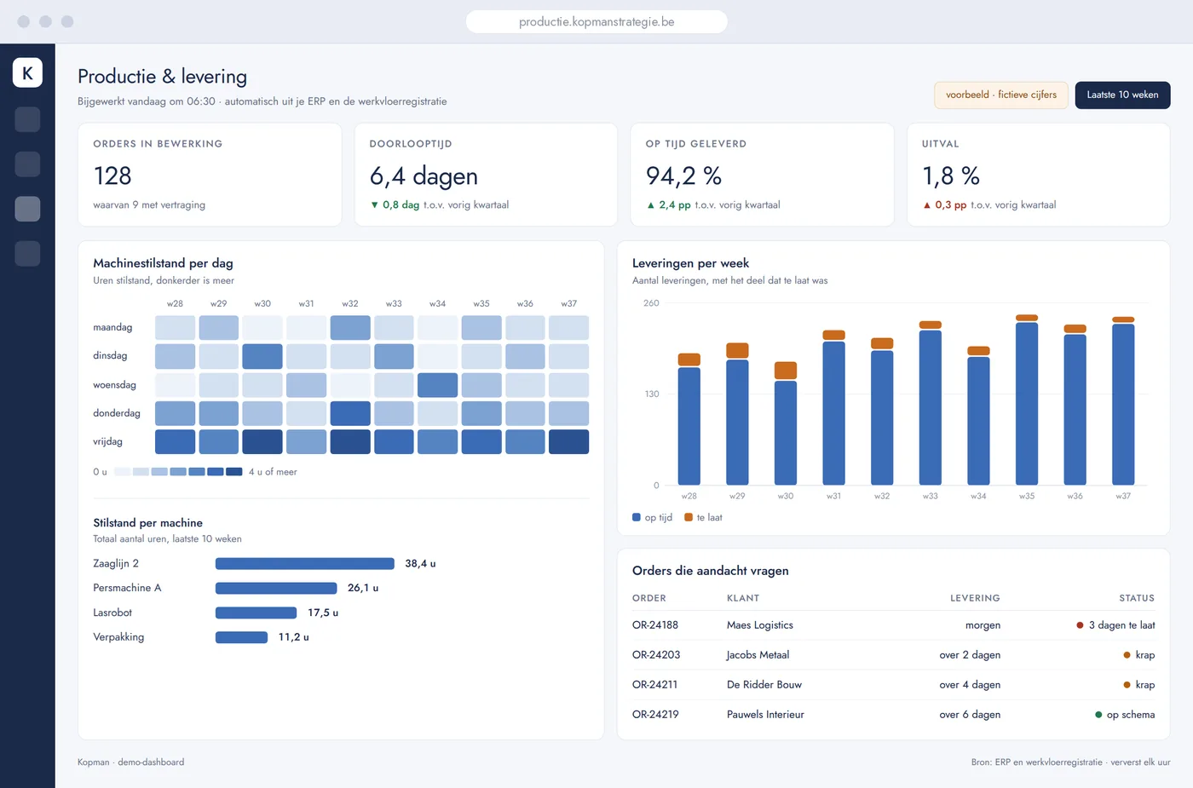Click the De Ridder Bouw customer name

coord(764,685)
